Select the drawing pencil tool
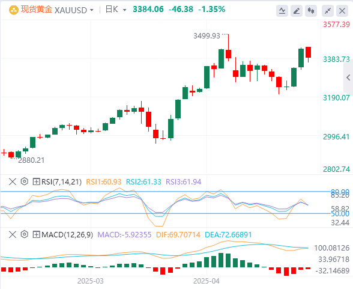This screenshot has width=353, height=289. pyautogui.click(x=297, y=11)
